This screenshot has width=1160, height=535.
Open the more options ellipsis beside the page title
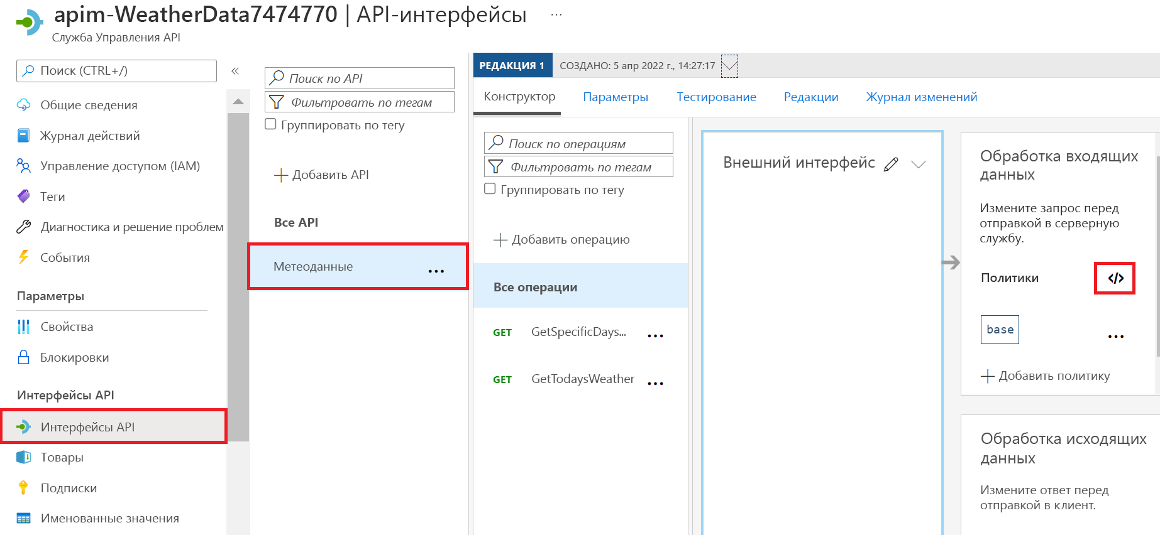(x=556, y=14)
